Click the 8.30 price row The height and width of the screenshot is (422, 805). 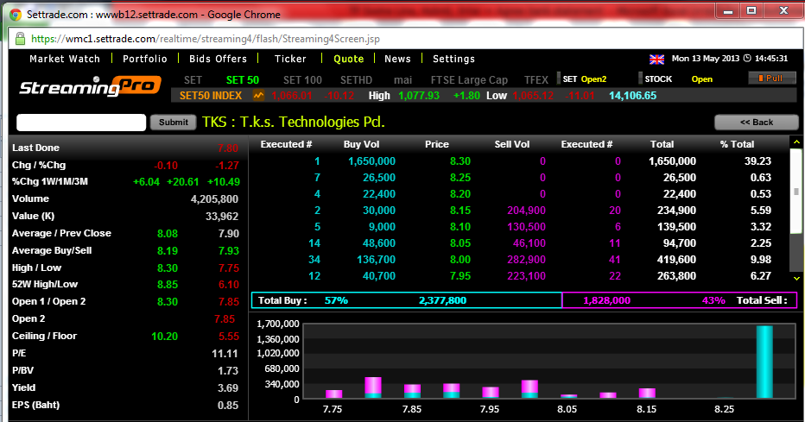(519, 161)
